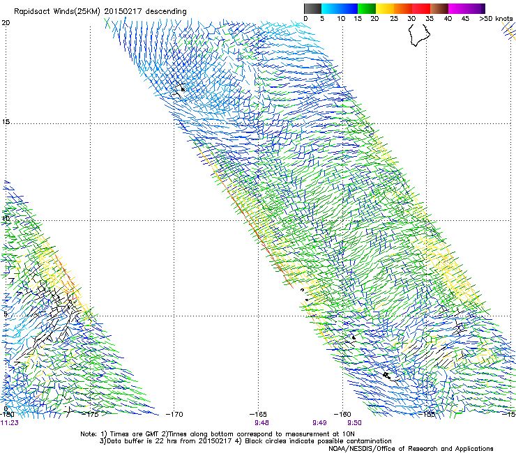Image resolution: width=516 pixels, height=453 pixels.
Task: Click the Rapidscat Winds title text
Action: (x=100, y=12)
